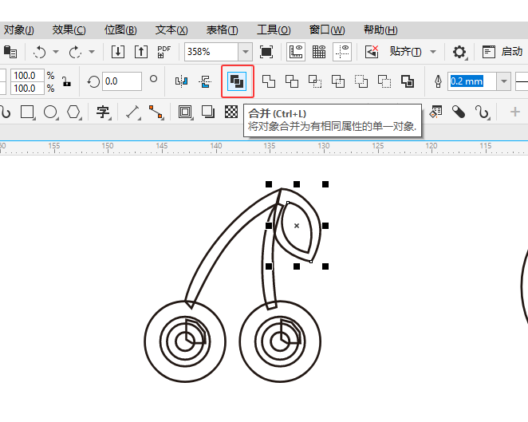
Task: Click the rotation angle 0.0 field
Action: pyautogui.click(x=121, y=81)
